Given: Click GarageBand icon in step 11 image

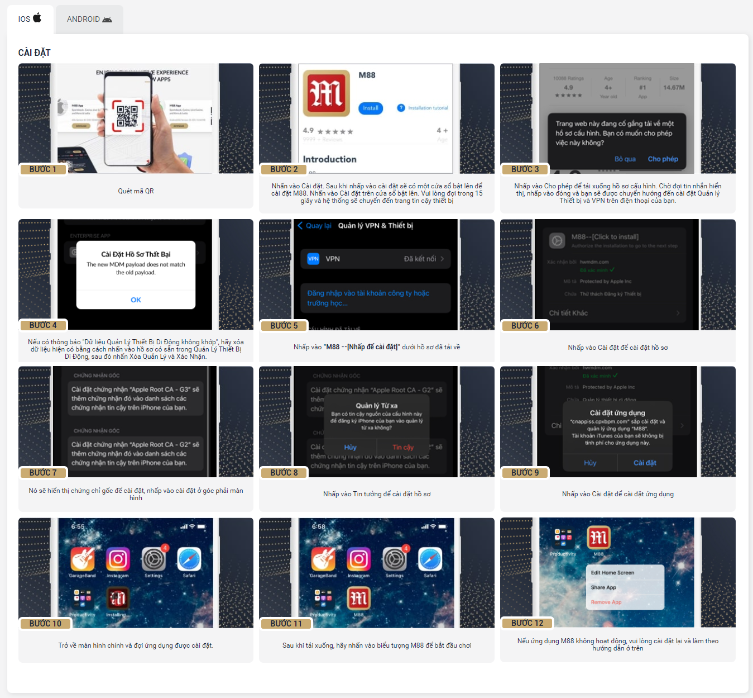Looking at the screenshot, I should 323,559.
